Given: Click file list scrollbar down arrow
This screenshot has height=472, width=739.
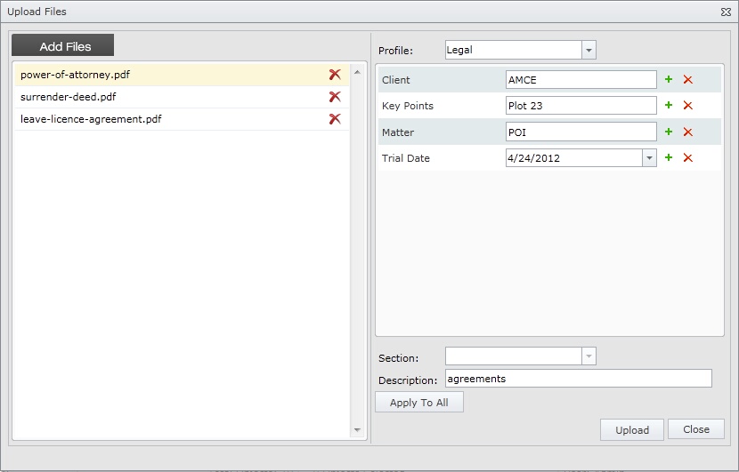Looking at the screenshot, I should 357,429.
